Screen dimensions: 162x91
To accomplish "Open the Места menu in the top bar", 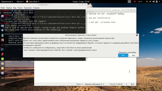I will pos(20,2).
